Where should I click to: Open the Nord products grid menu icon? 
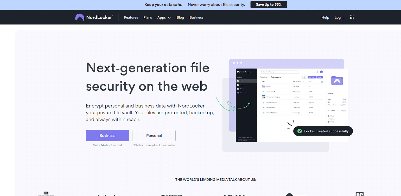(352, 17)
